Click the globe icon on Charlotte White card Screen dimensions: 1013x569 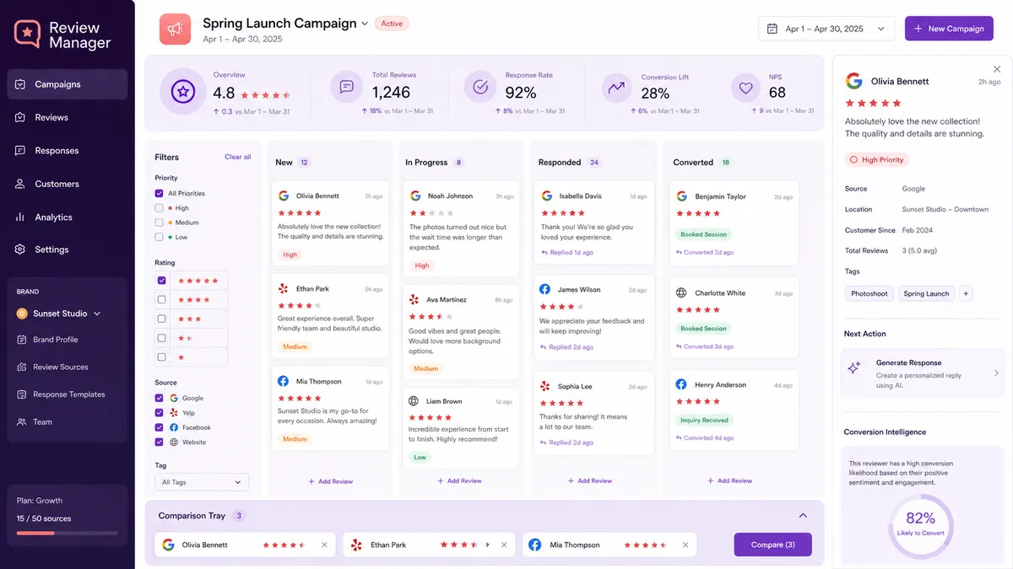point(681,293)
